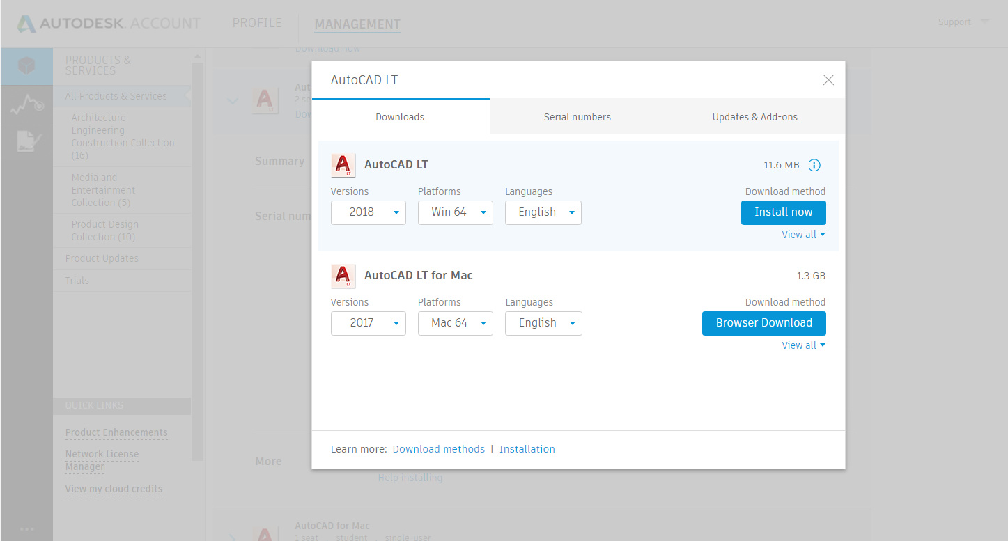Click the 11.6 MB file size text
1008x541 pixels.
782,166
